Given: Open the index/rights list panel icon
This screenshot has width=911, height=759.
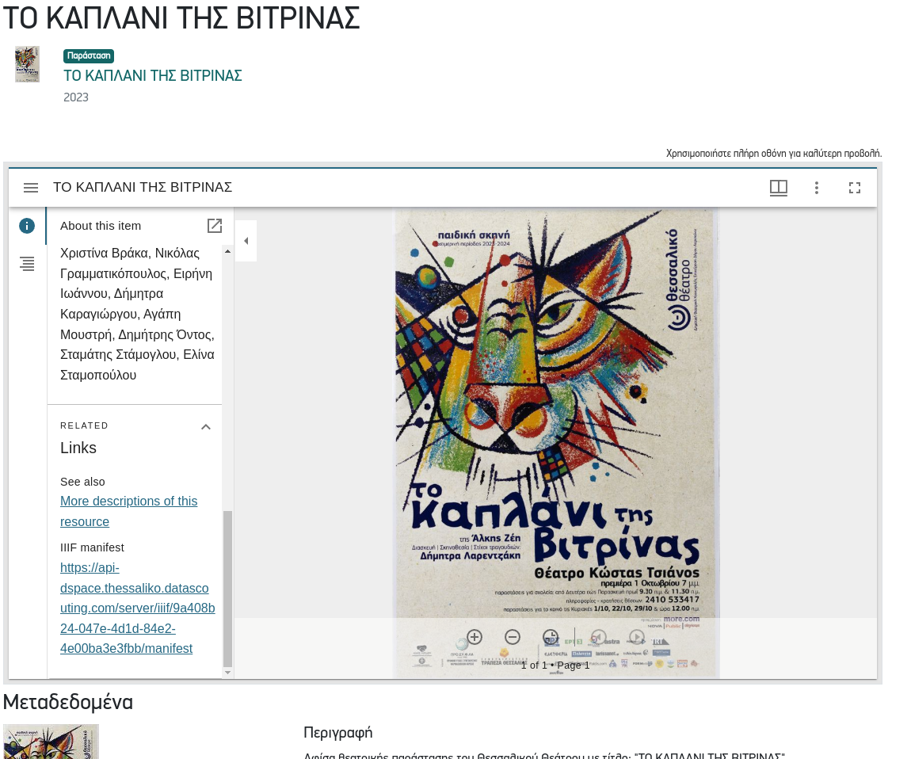Looking at the screenshot, I should click(27, 264).
